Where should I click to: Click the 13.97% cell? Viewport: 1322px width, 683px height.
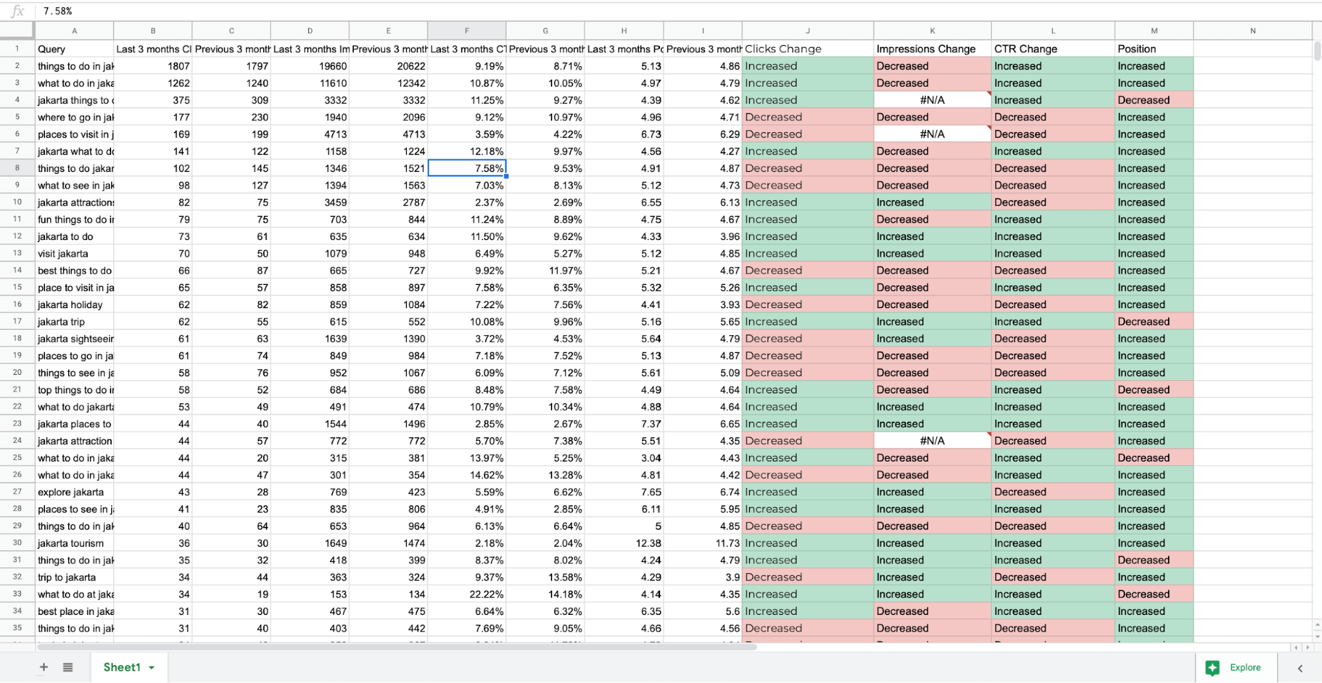467,458
